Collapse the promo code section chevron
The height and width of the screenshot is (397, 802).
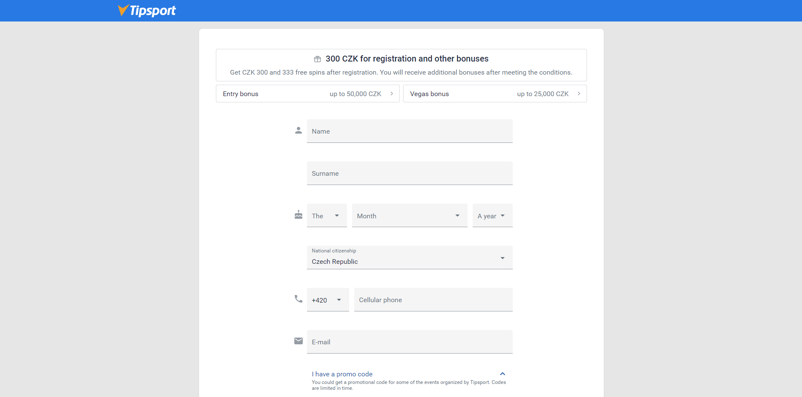pyautogui.click(x=503, y=374)
